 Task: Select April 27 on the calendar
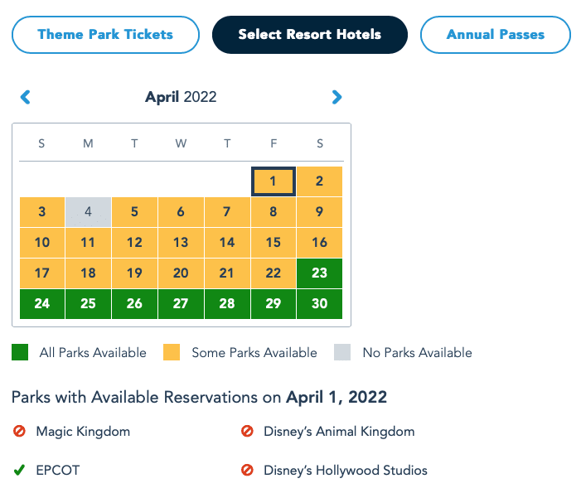point(181,303)
